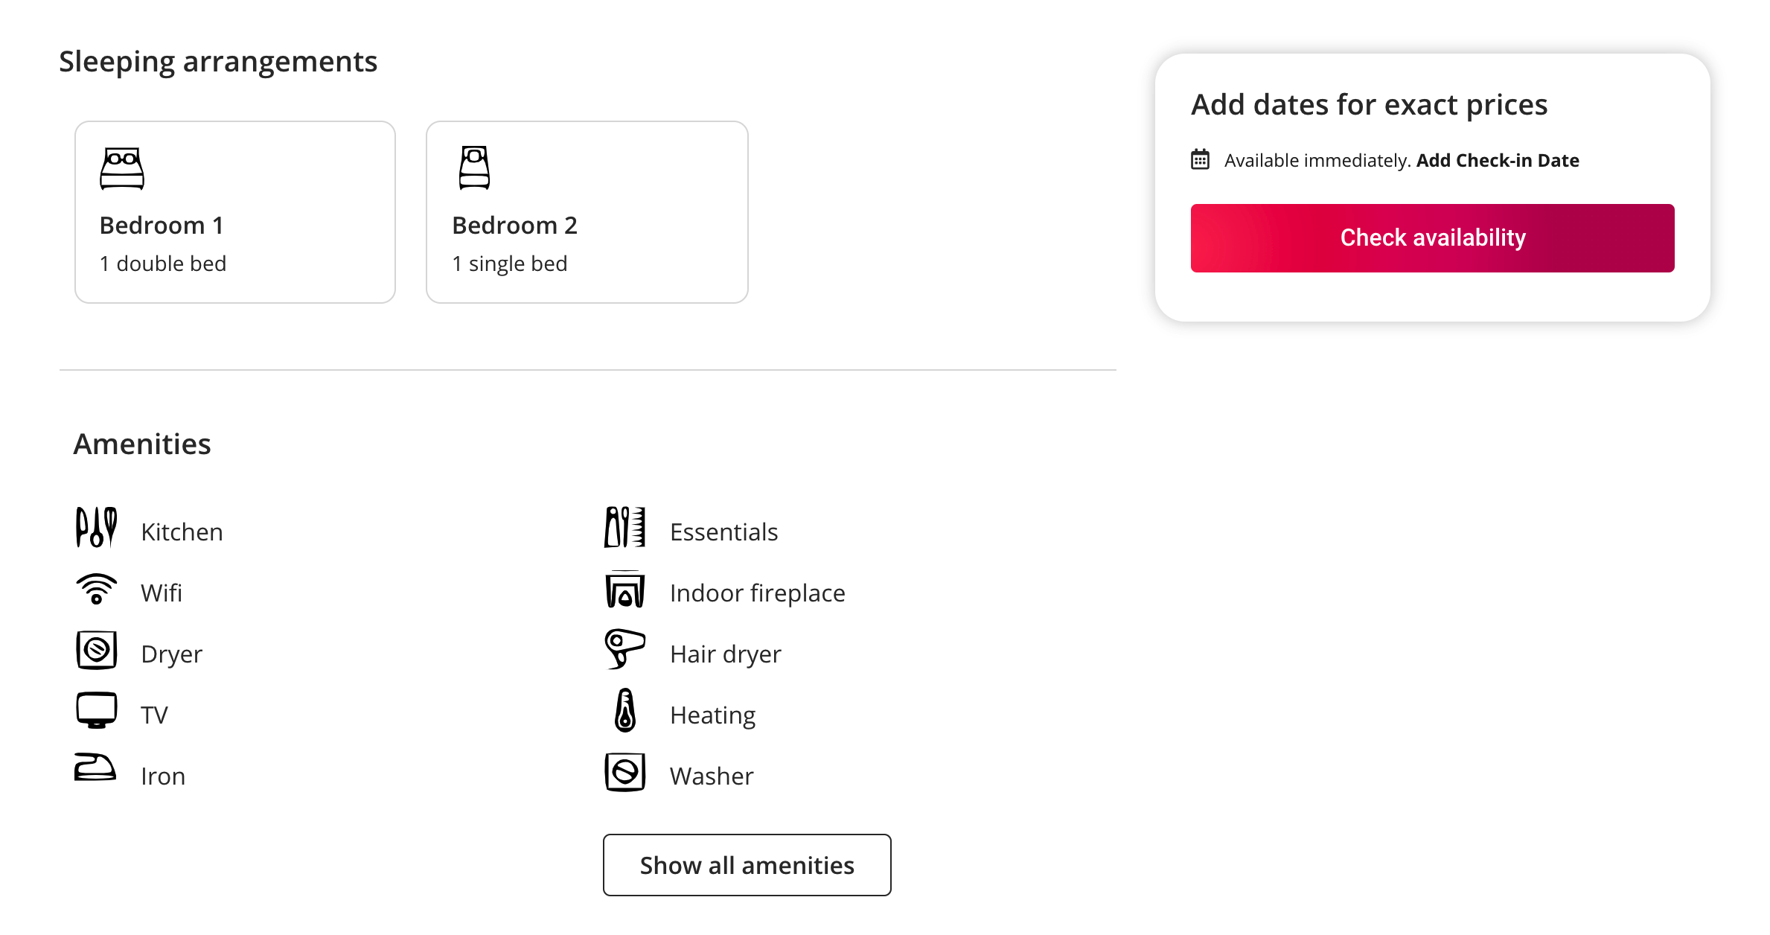The width and height of the screenshot is (1770, 935).
Task: Click the Indoor fireplace icon
Action: tap(624, 590)
